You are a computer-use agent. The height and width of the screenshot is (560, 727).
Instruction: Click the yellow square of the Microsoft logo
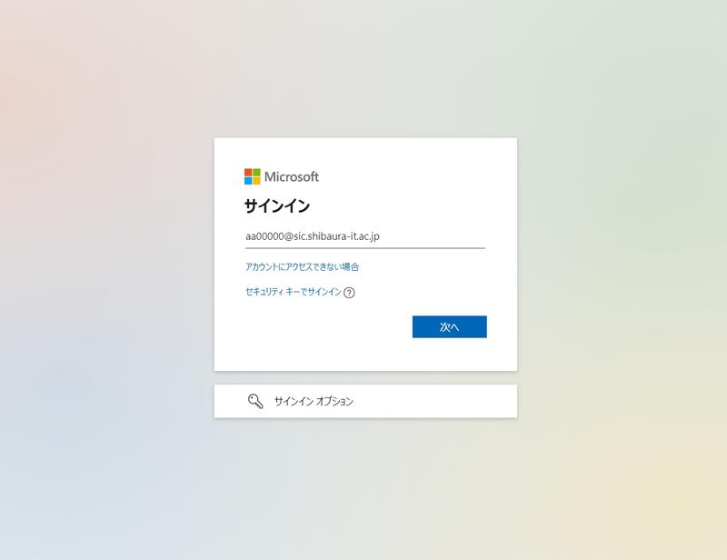pos(256,181)
